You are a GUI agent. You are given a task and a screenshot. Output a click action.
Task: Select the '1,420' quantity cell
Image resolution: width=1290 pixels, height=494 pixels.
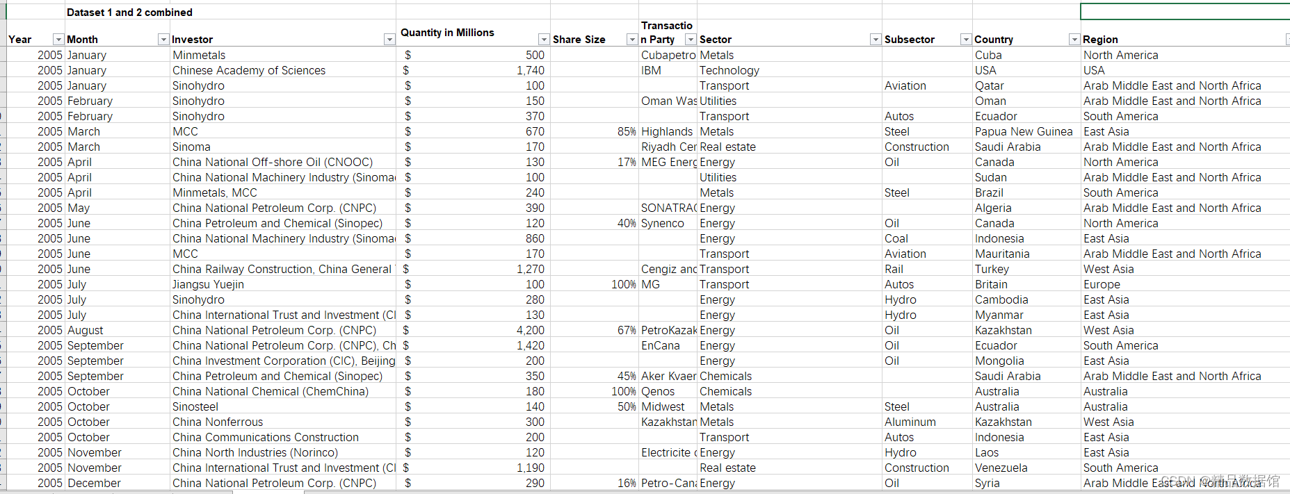pos(473,345)
